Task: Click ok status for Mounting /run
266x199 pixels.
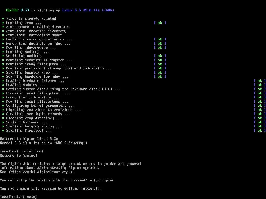Action: click(x=160, y=23)
